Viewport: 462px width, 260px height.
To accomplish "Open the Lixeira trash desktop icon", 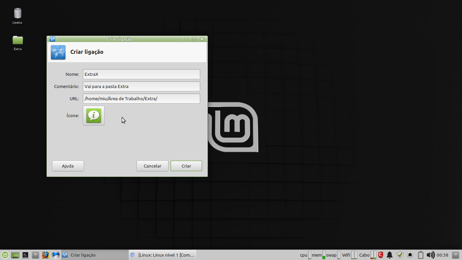I will tap(18, 16).
